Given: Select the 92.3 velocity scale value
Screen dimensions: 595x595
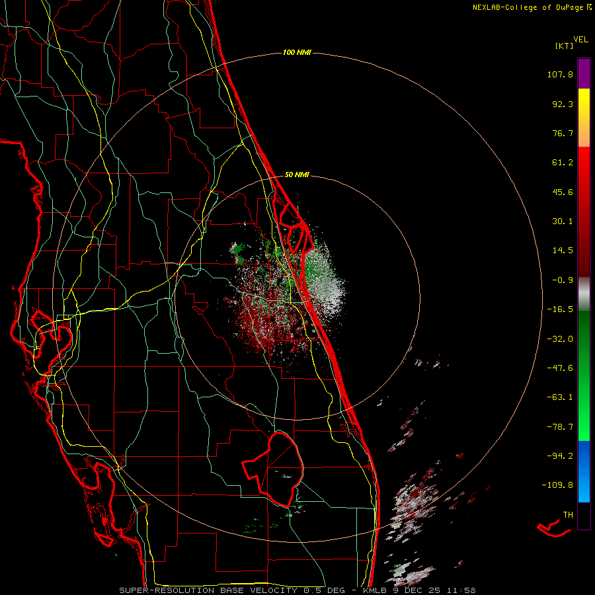Looking at the screenshot, I should click(563, 104).
